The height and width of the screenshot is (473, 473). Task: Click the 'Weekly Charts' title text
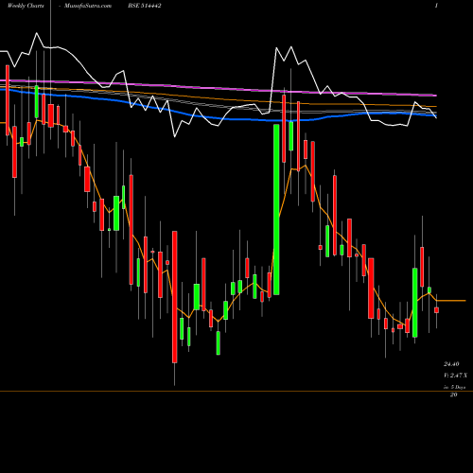pos(26,6)
